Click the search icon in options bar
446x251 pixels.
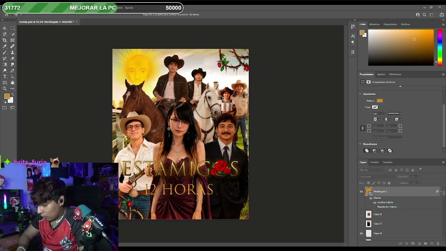[424, 15]
